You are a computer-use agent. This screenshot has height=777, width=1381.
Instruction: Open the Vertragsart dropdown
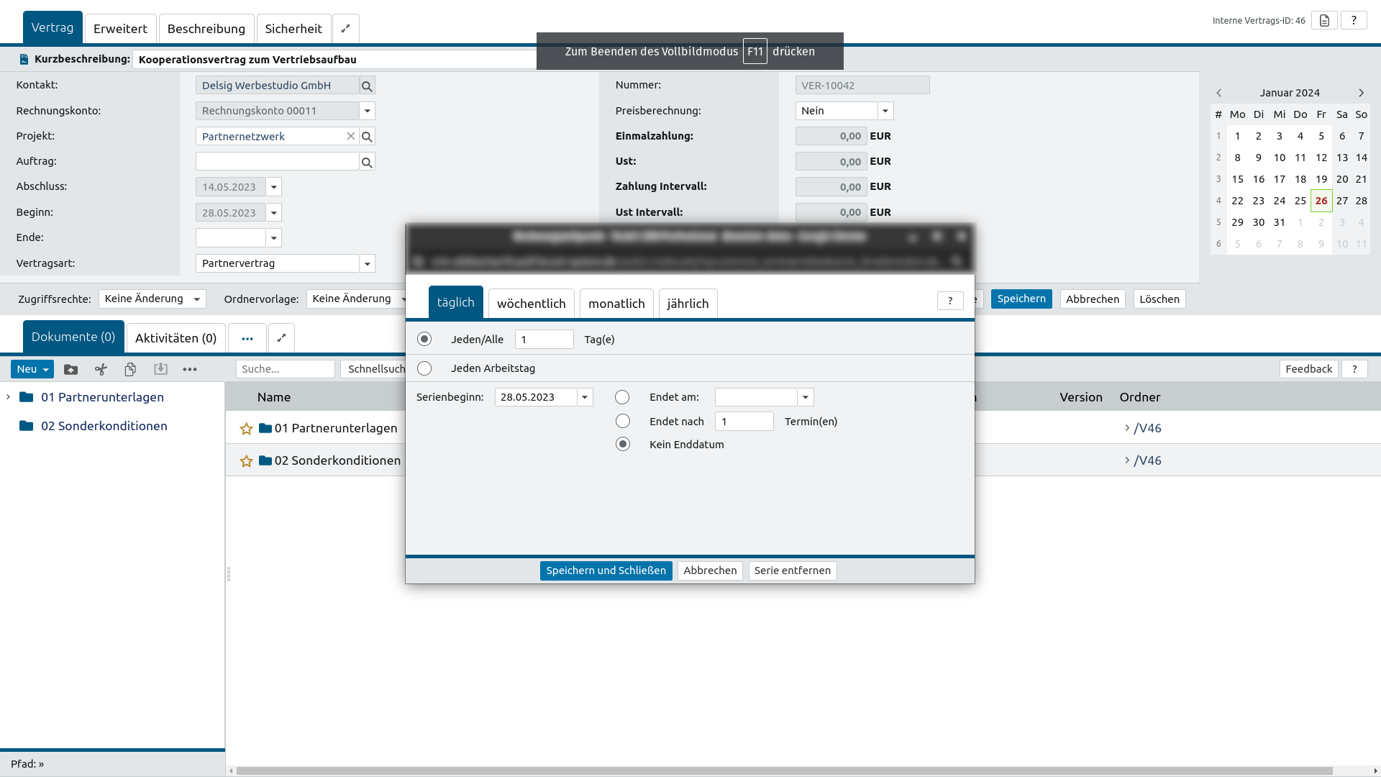click(367, 263)
